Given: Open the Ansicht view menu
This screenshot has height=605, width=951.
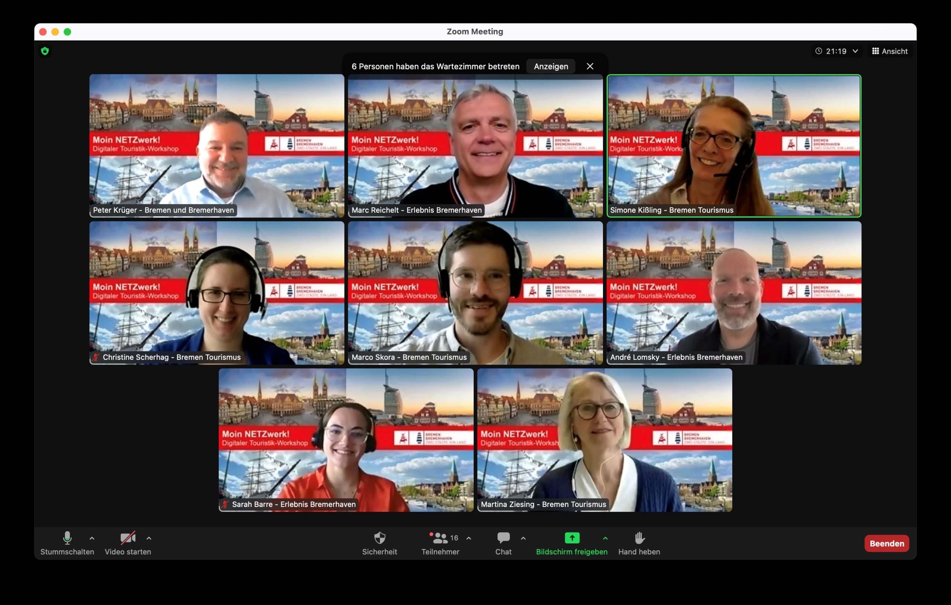Looking at the screenshot, I should (x=890, y=51).
